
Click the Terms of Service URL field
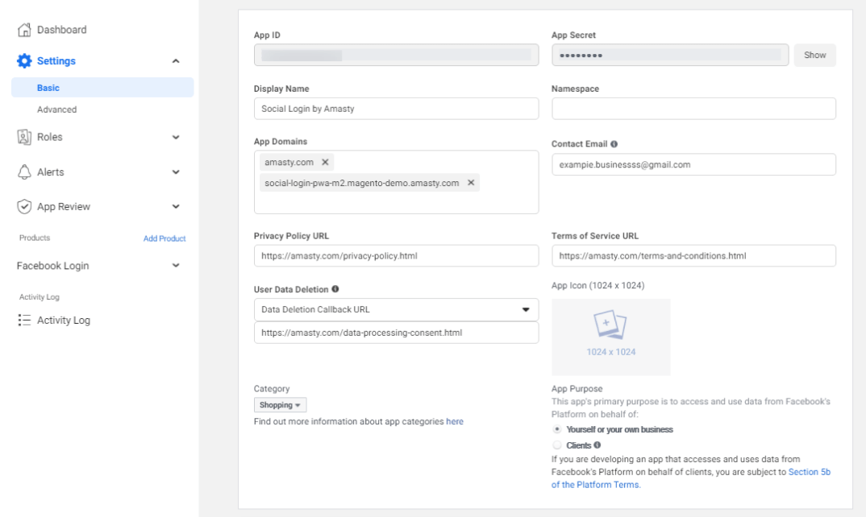(693, 256)
